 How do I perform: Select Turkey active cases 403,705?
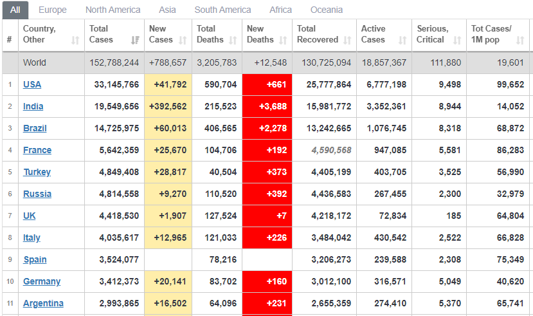[390, 172]
